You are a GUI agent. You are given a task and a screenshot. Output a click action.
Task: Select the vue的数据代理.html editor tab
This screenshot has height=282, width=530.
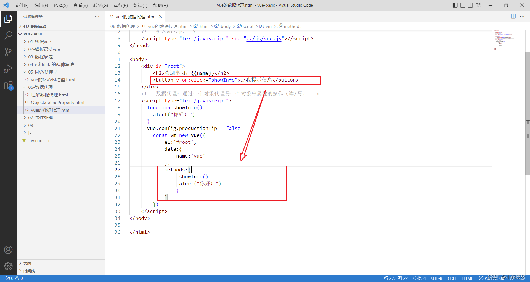pos(135,17)
